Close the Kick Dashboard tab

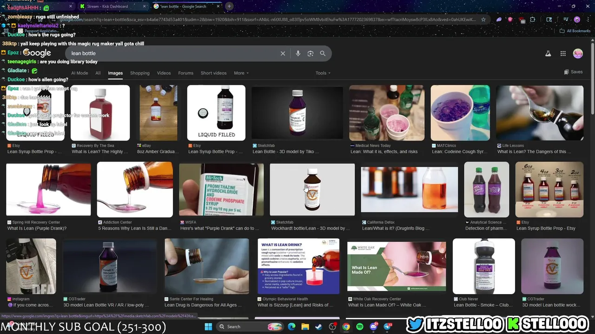pos(144,6)
